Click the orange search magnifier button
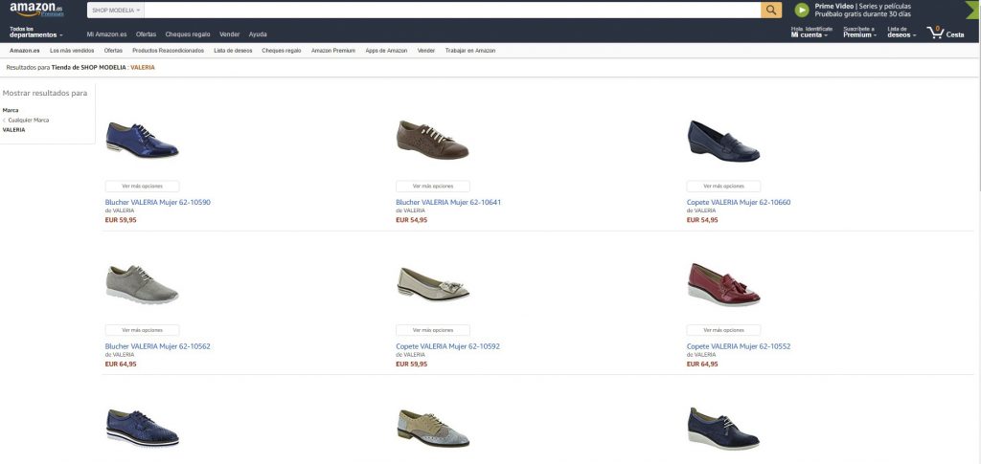The image size is (981, 464). [771, 10]
